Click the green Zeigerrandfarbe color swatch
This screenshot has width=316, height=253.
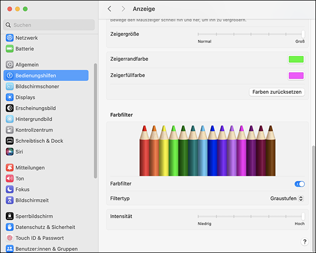[295, 59]
